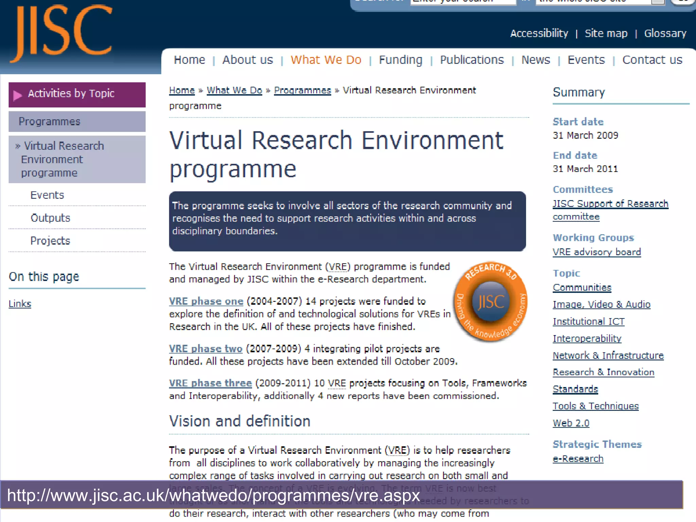Open Events in the left sidebar
The image size is (696, 522).
(47, 195)
